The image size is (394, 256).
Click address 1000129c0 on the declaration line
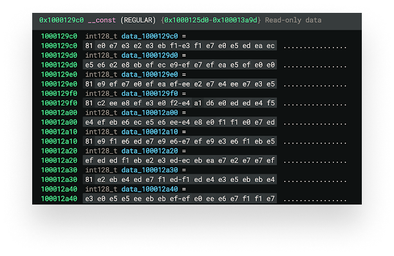59,36
